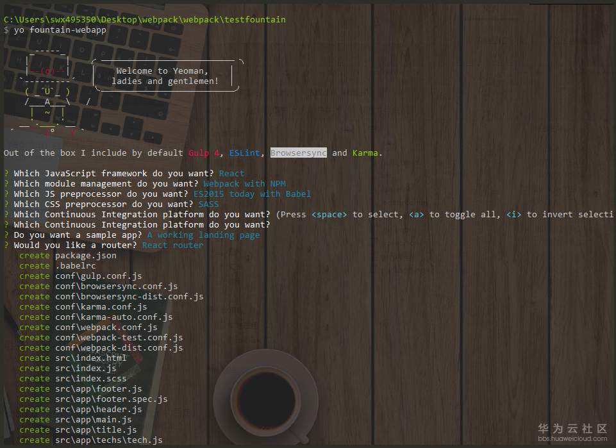The width and height of the screenshot is (616, 448).
Task: Click the '<a>' toggle all hint
Action: click(x=417, y=214)
